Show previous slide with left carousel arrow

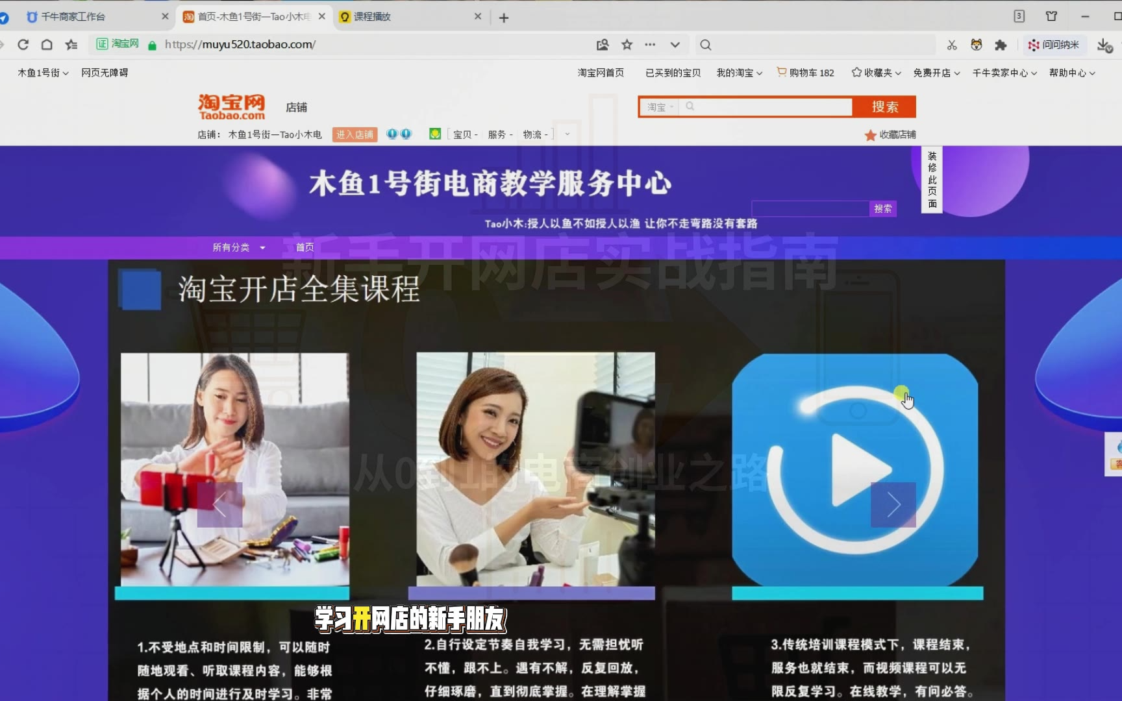220,504
